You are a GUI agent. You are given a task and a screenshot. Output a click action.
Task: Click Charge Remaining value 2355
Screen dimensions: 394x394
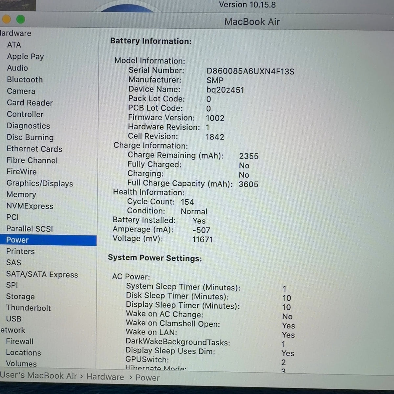pos(249,156)
